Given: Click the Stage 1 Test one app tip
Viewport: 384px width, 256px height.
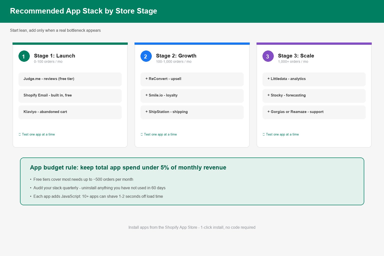Looking at the screenshot, I should click(37, 134).
